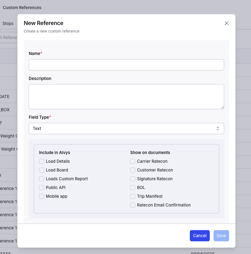Tick the Signature Ratecon checkbox
251x254 pixels.
coord(133,179)
